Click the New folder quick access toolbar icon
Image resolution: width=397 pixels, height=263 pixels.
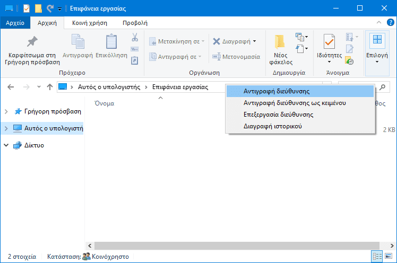click(38, 8)
